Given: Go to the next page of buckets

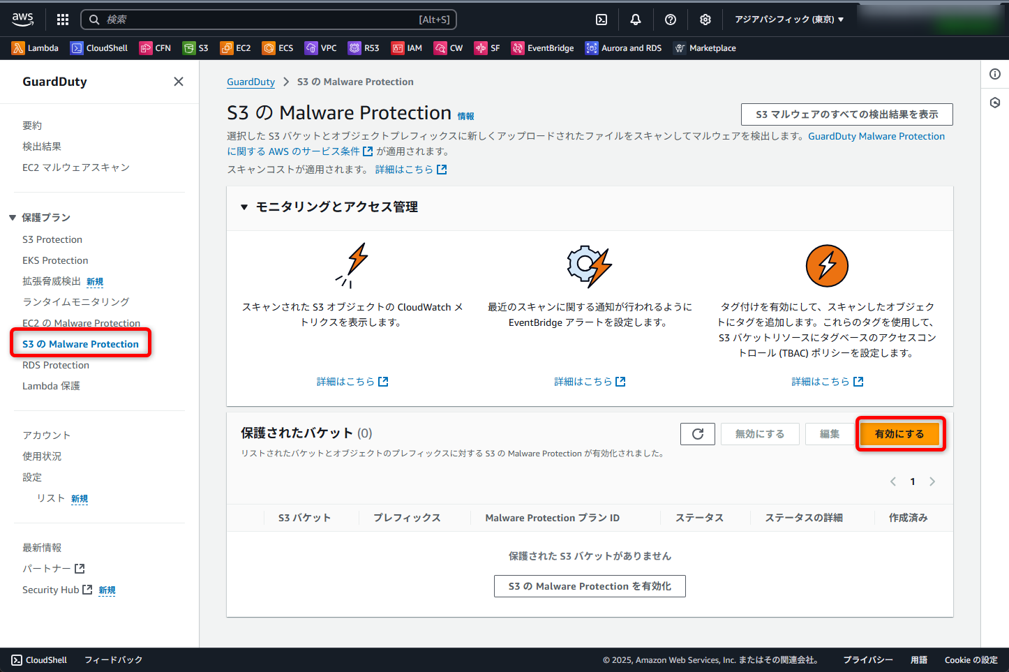Looking at the screenshot, I should tap(932, 481).
